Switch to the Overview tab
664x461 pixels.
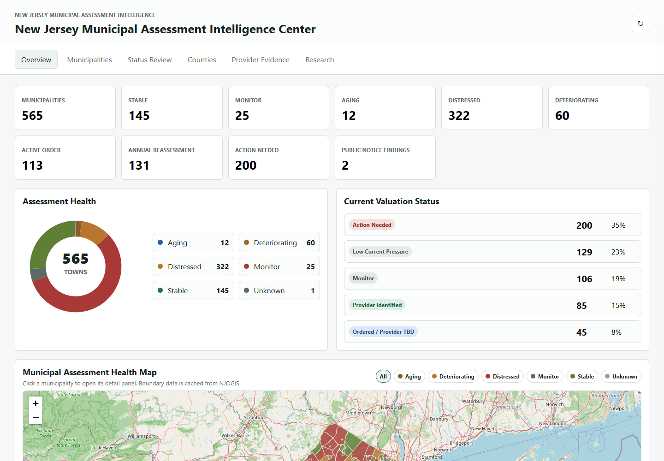point(36,59)
